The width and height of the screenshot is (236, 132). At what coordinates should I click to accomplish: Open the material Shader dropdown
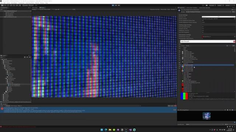pos(208,12)
